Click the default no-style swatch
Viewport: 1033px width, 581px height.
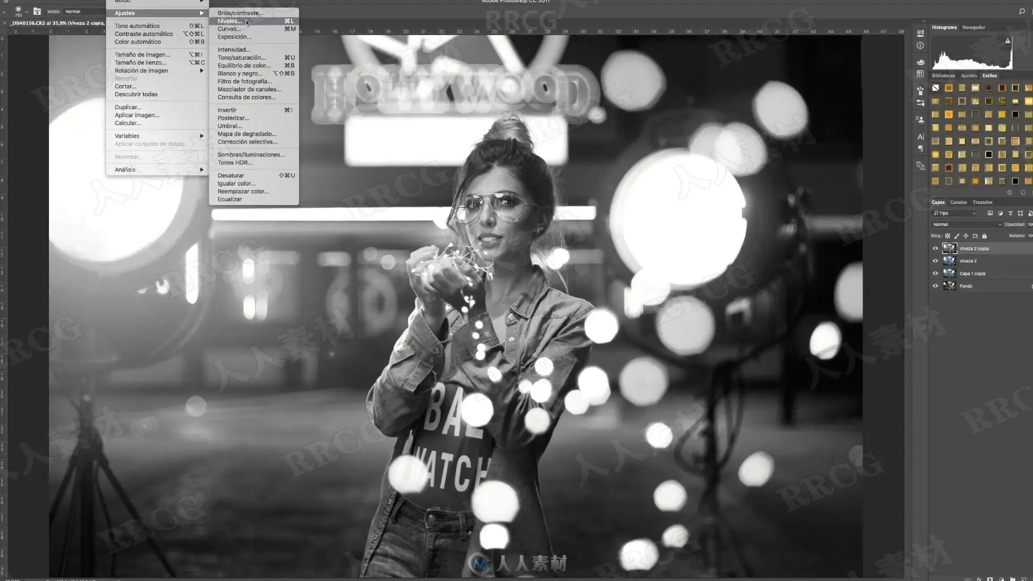[x=936, y=88]
